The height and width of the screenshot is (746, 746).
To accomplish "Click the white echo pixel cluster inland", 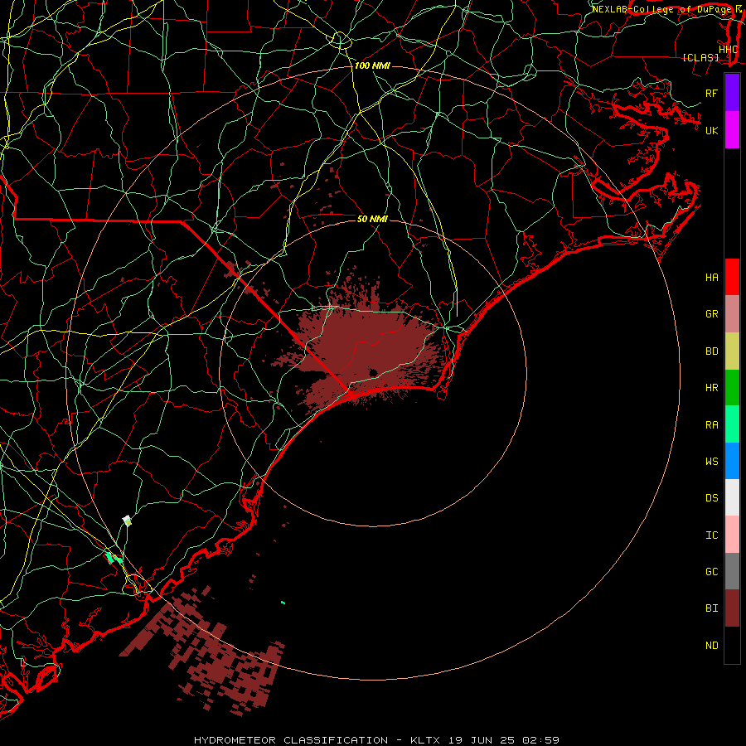I will [x=127, y=520].
